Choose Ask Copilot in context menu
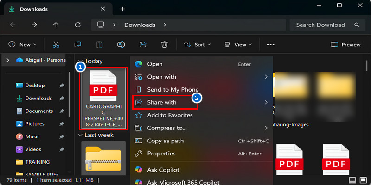This screenshot has height=185, width=371. (x=202, y=170)
